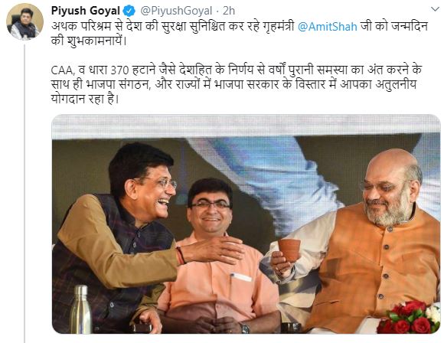Follow the @AmitShah mention link
Viewport: 444px width, 343px height.
[328, 27]
